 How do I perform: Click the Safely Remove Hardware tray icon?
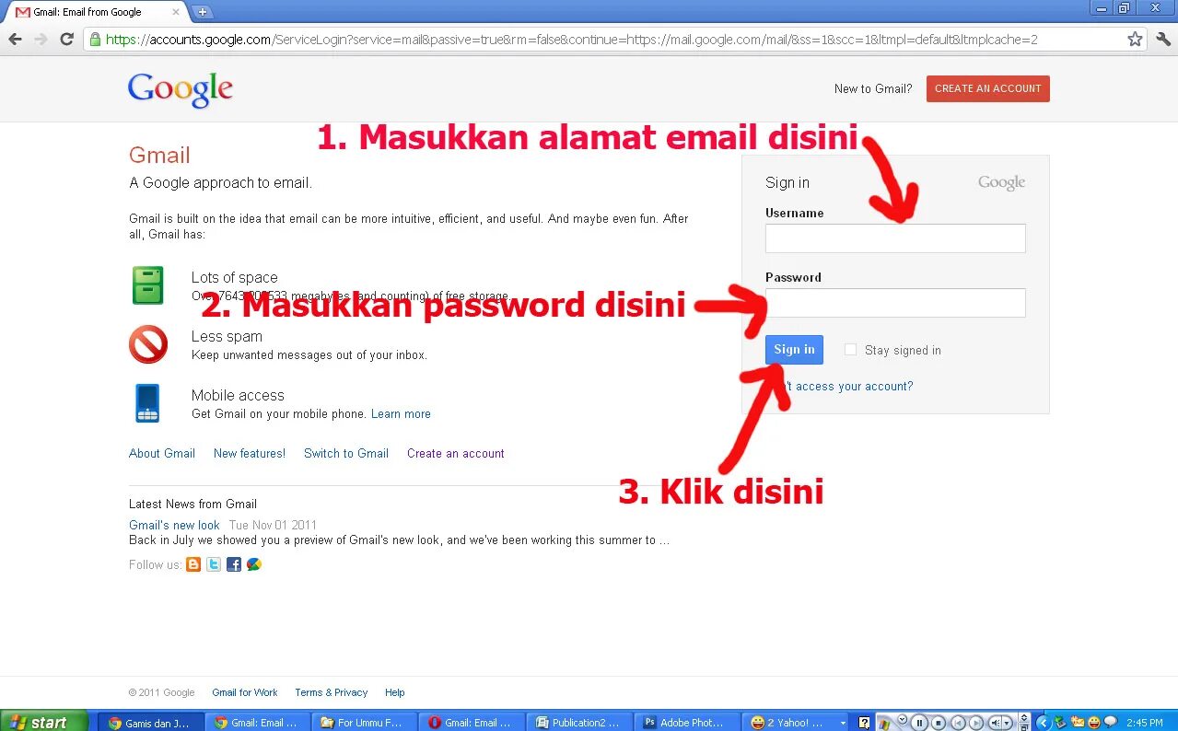point(1060,722)
